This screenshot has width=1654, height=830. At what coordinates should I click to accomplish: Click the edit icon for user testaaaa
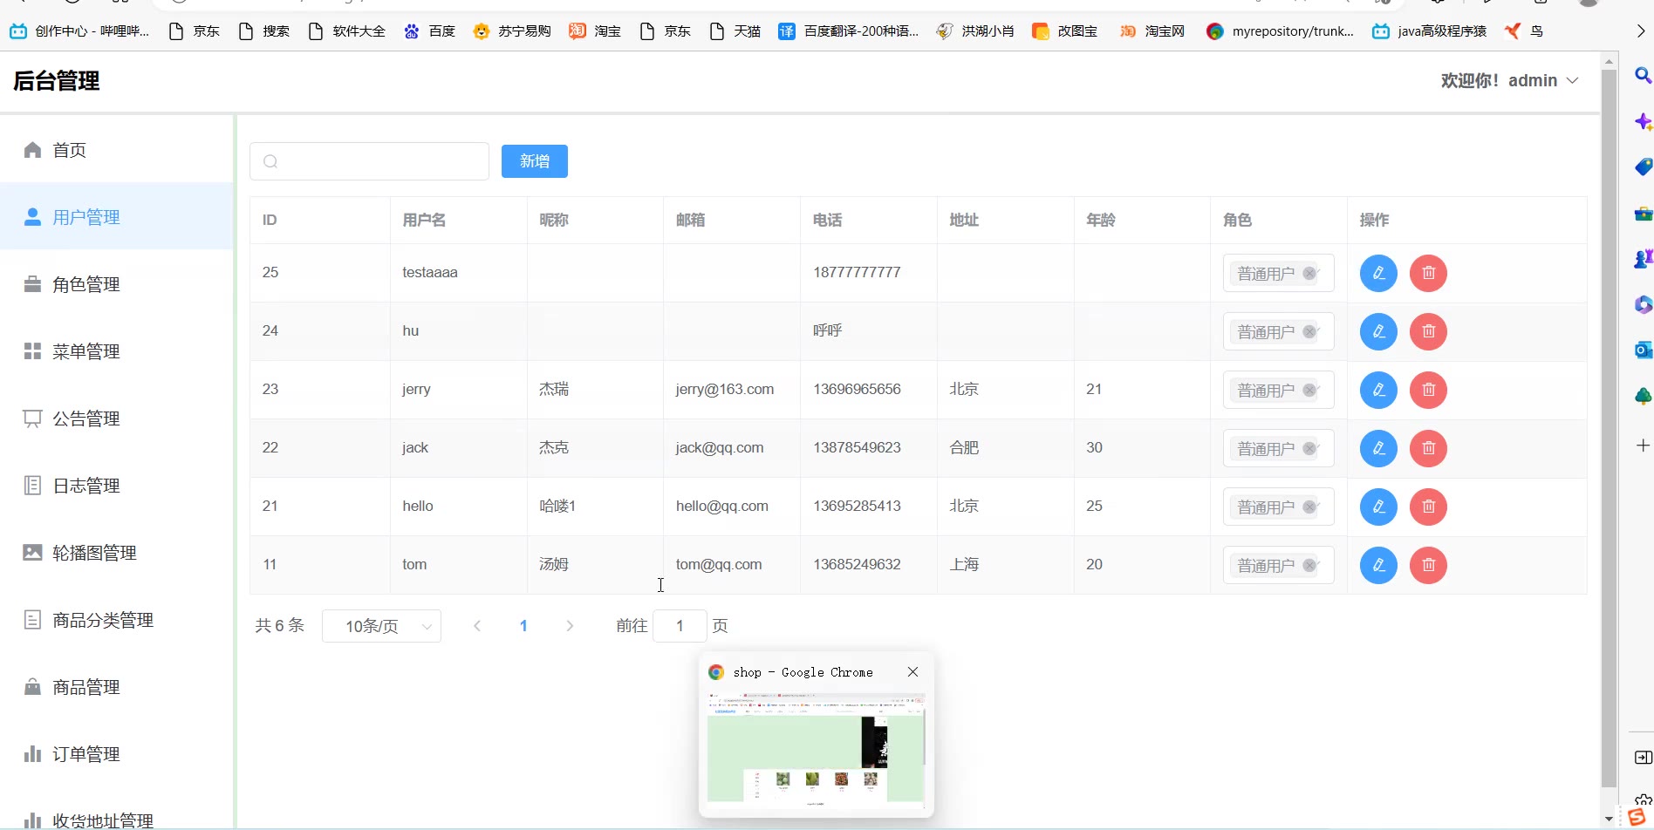coord(1378,273)
